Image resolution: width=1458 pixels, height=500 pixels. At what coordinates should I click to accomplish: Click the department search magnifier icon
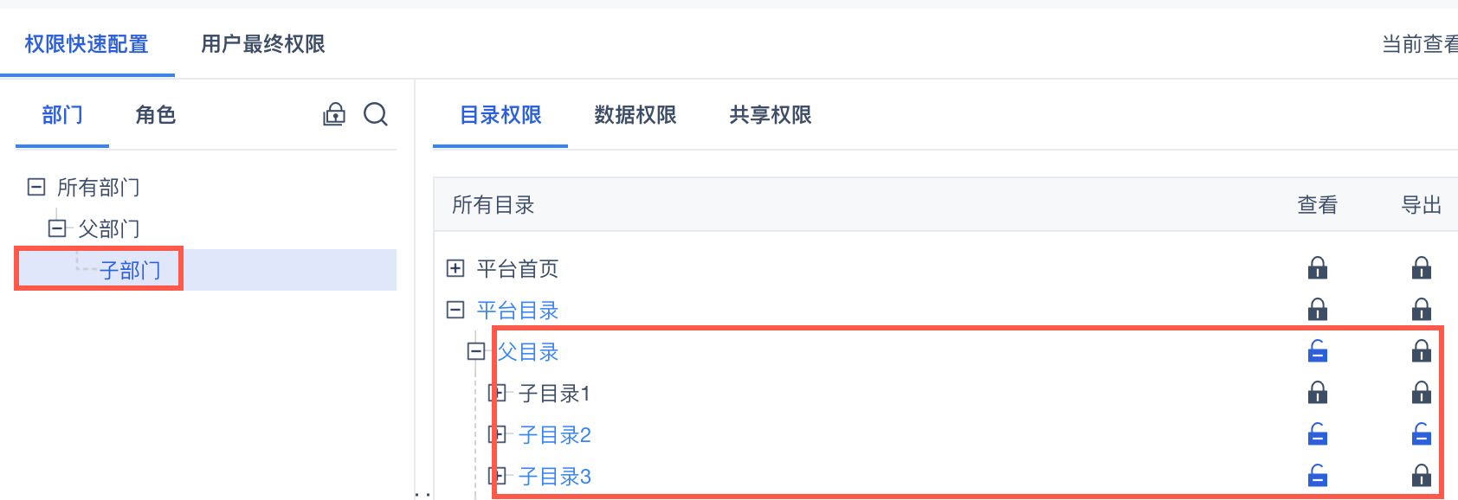pyautogui.click(x=375, y=114)
